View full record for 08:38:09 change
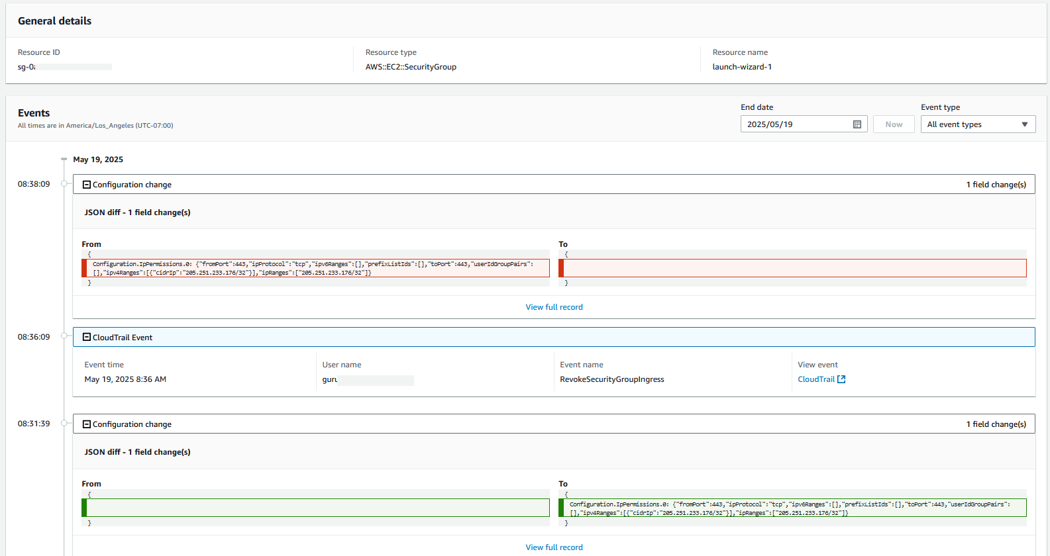 coord(554,307)
